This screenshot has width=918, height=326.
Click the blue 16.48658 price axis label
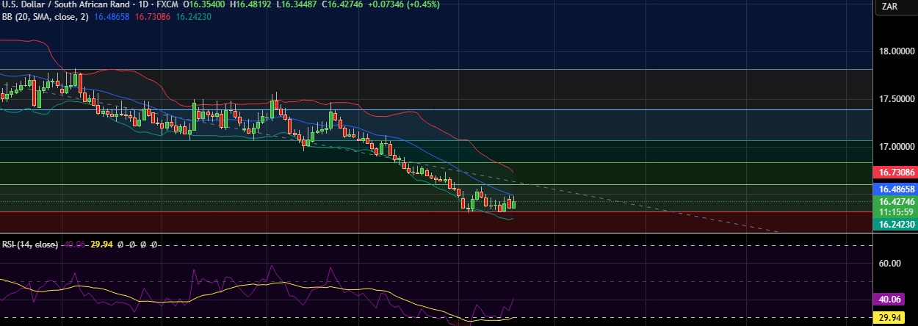(x=894, y=189)
